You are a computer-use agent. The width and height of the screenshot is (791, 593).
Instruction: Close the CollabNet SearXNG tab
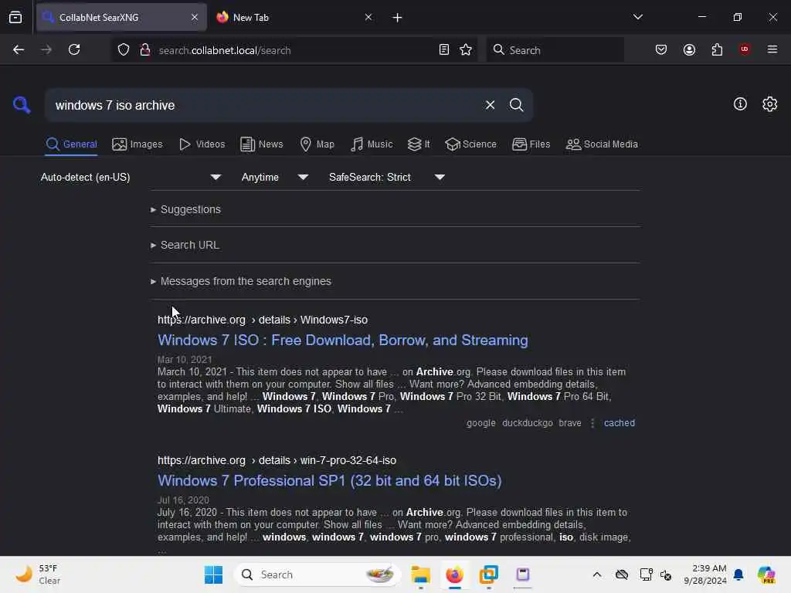click(195, 17)
